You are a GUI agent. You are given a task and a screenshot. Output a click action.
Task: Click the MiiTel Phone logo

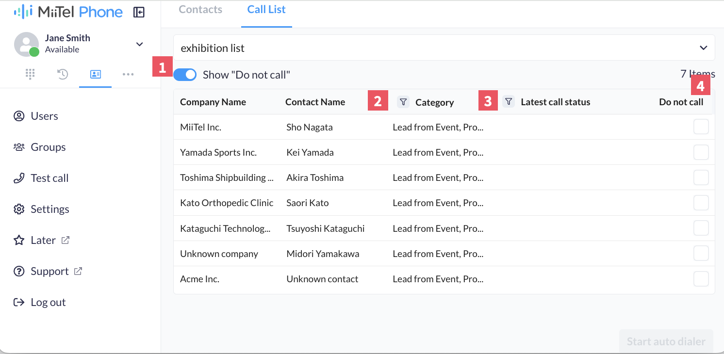(x=68, y=12)
